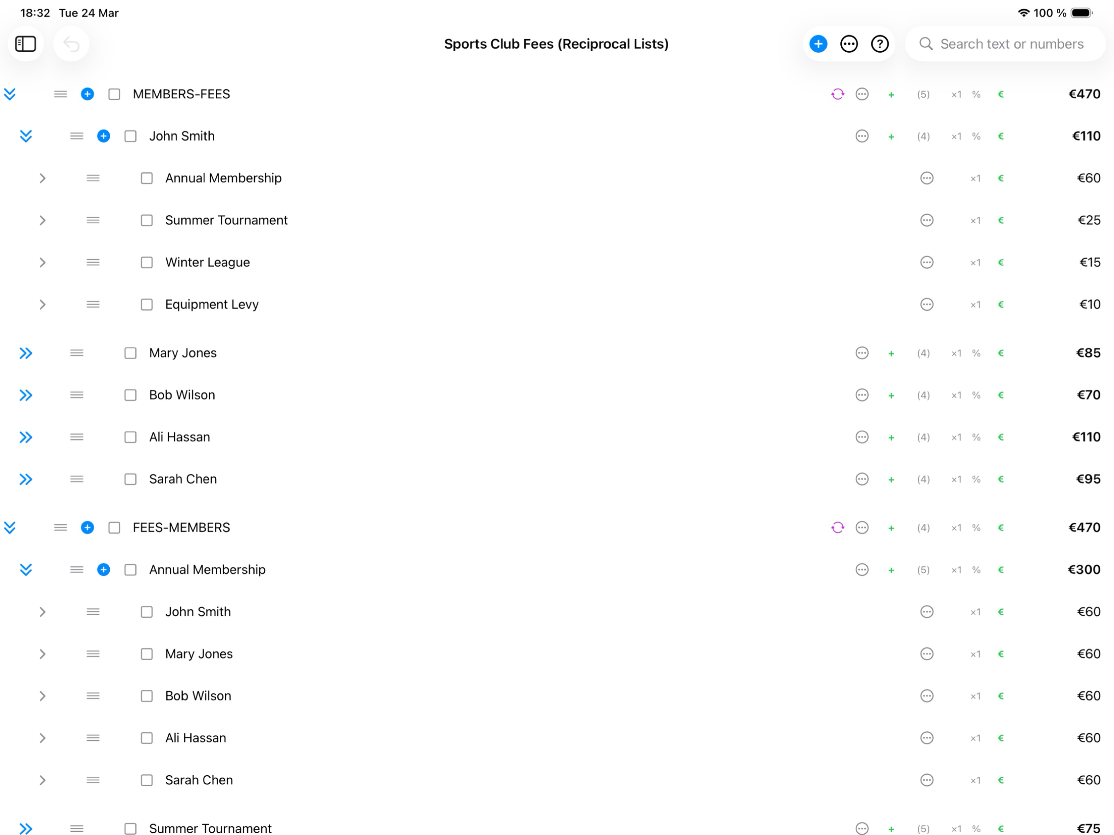Open the sidebar icon top-left
This screenshot has width=1114, height=835.
point(25,44)
